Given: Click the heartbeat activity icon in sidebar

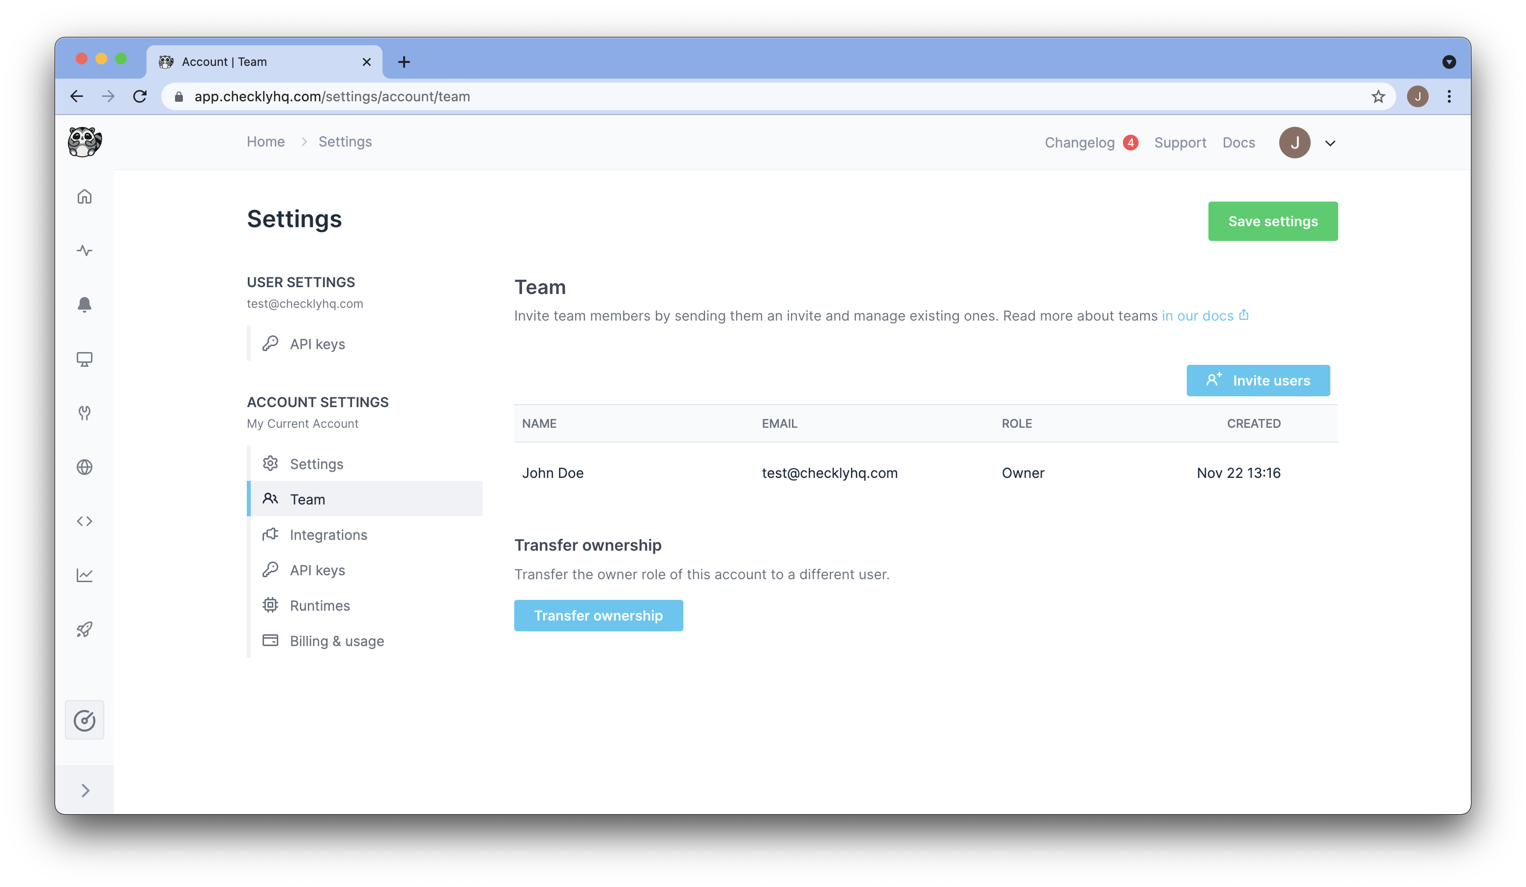Looking at the screenshot, I should [84, 251].
